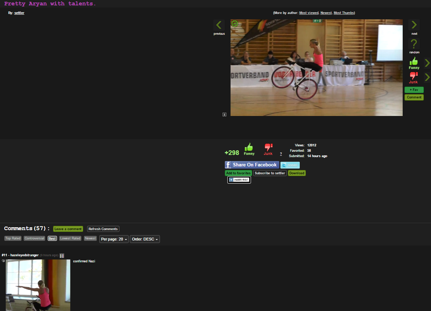431x311 pixels.
Task: Open author settler profile link
Action: pos(19,13)
